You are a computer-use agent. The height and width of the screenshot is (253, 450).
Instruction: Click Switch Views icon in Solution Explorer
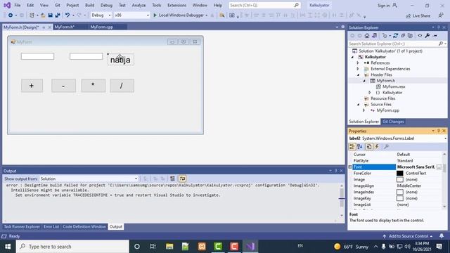point(375,36)
